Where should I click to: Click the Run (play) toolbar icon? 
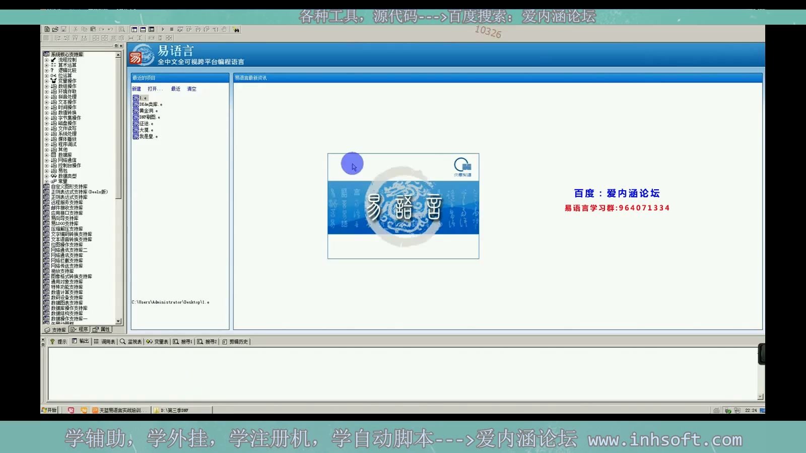163,30
